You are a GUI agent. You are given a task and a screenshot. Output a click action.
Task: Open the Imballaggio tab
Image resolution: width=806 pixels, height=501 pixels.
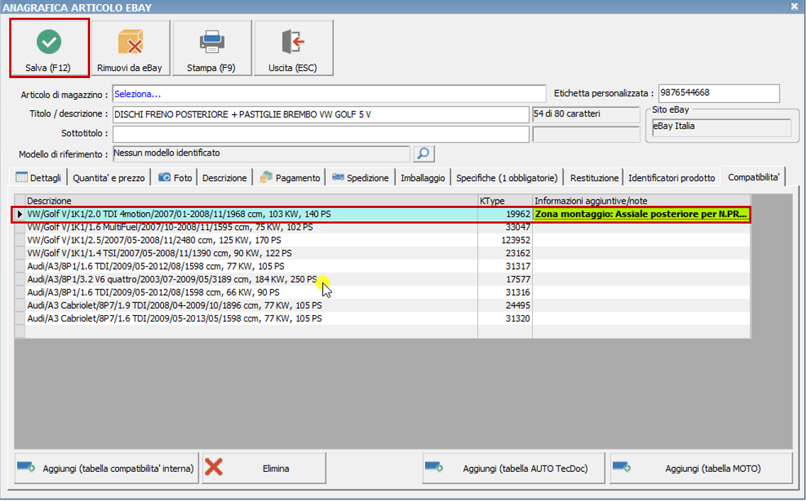(x=423, y=177)
